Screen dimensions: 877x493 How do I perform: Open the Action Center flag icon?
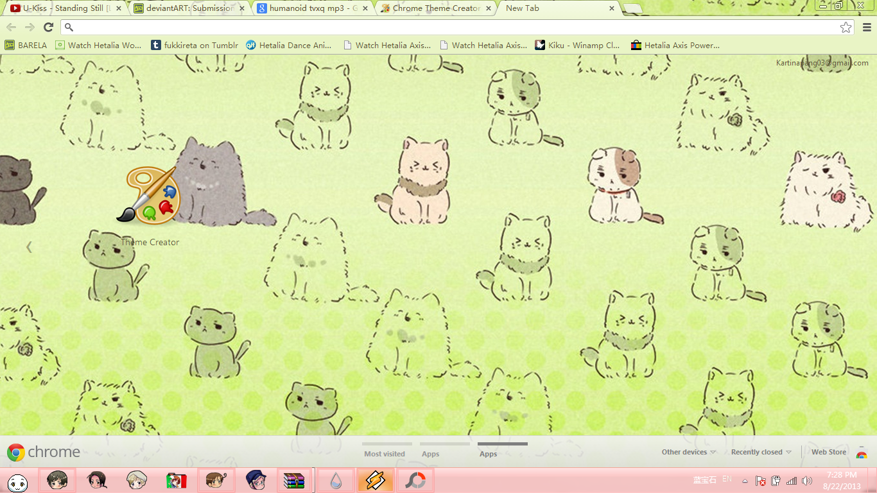pyautogui.click(x=760, y=480)
